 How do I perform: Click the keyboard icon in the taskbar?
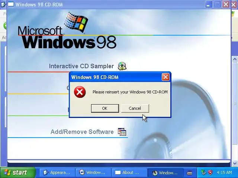click(190, 172)
